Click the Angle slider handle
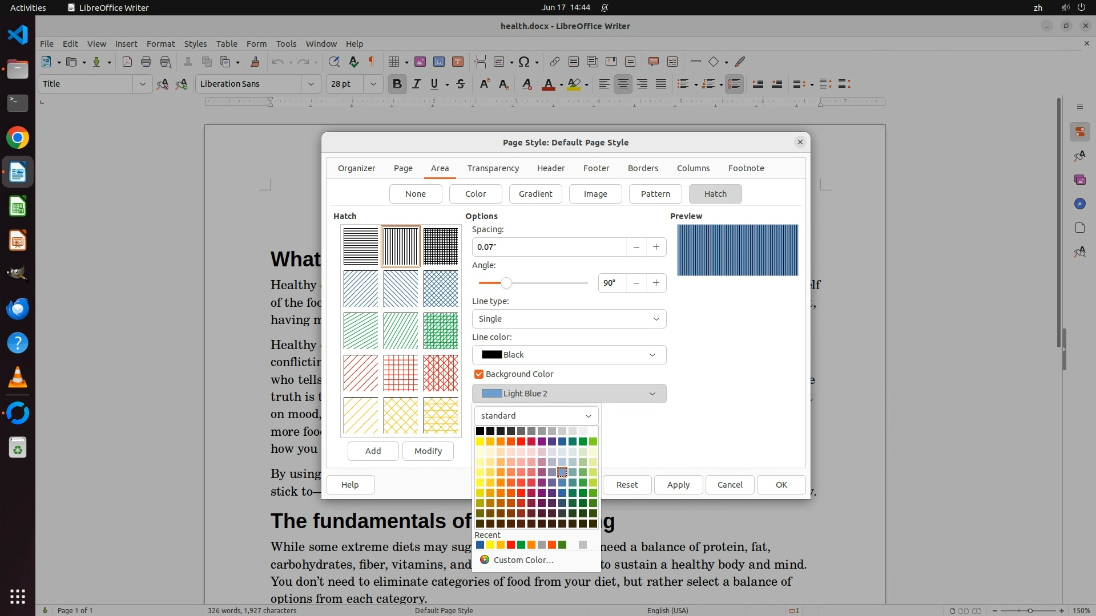1096x616 pixels. [506, 283]
